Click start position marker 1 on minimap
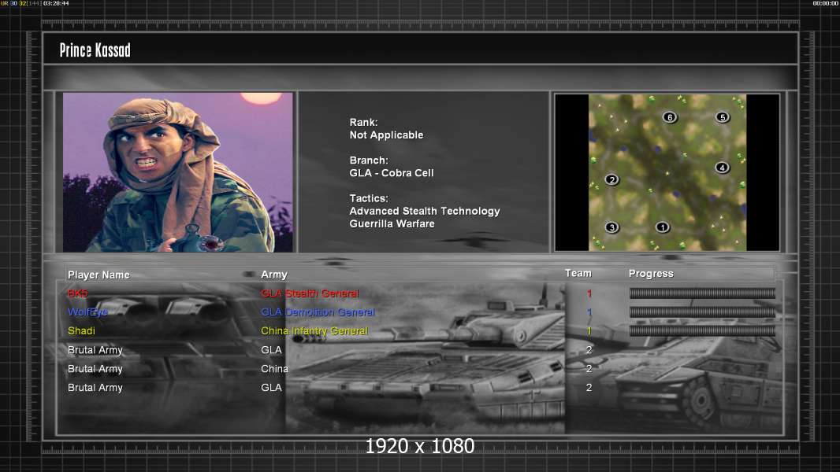The image size is (840, 472). pyautogui.click(x=662, y=227)
